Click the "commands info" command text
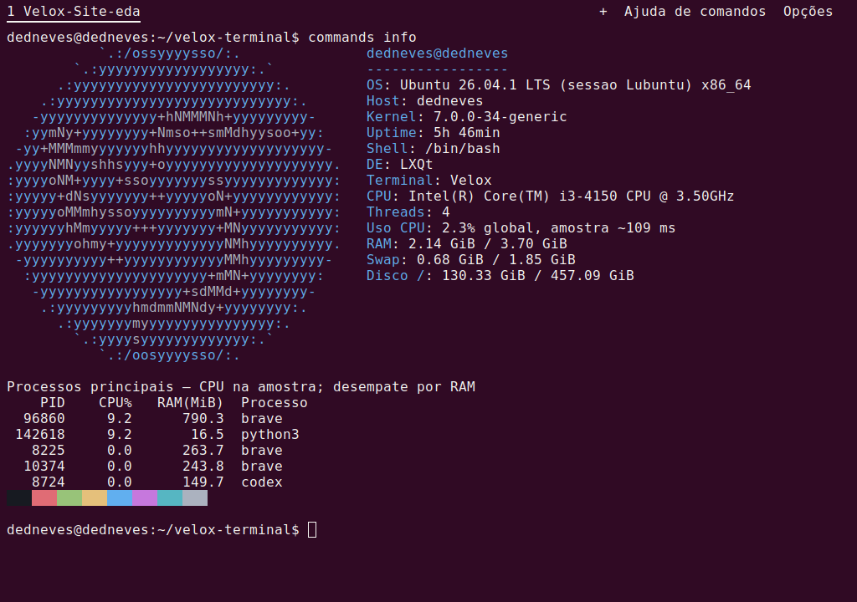Screen dimensions: 857x602 coord(362,37)
